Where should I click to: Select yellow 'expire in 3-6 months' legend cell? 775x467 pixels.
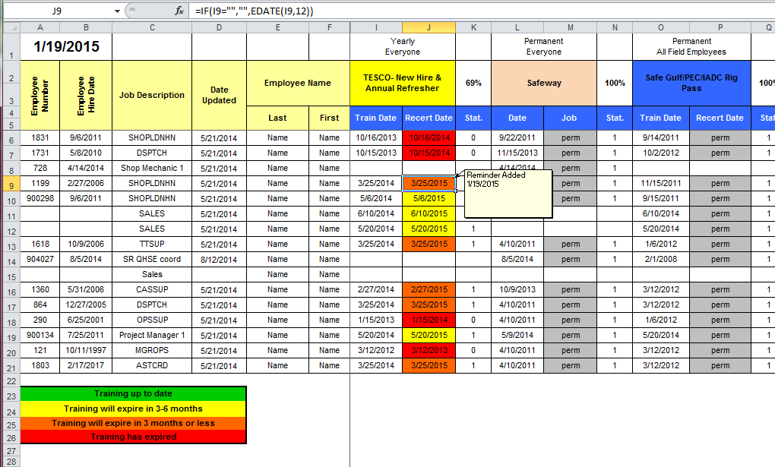click(x=133, y=409)
